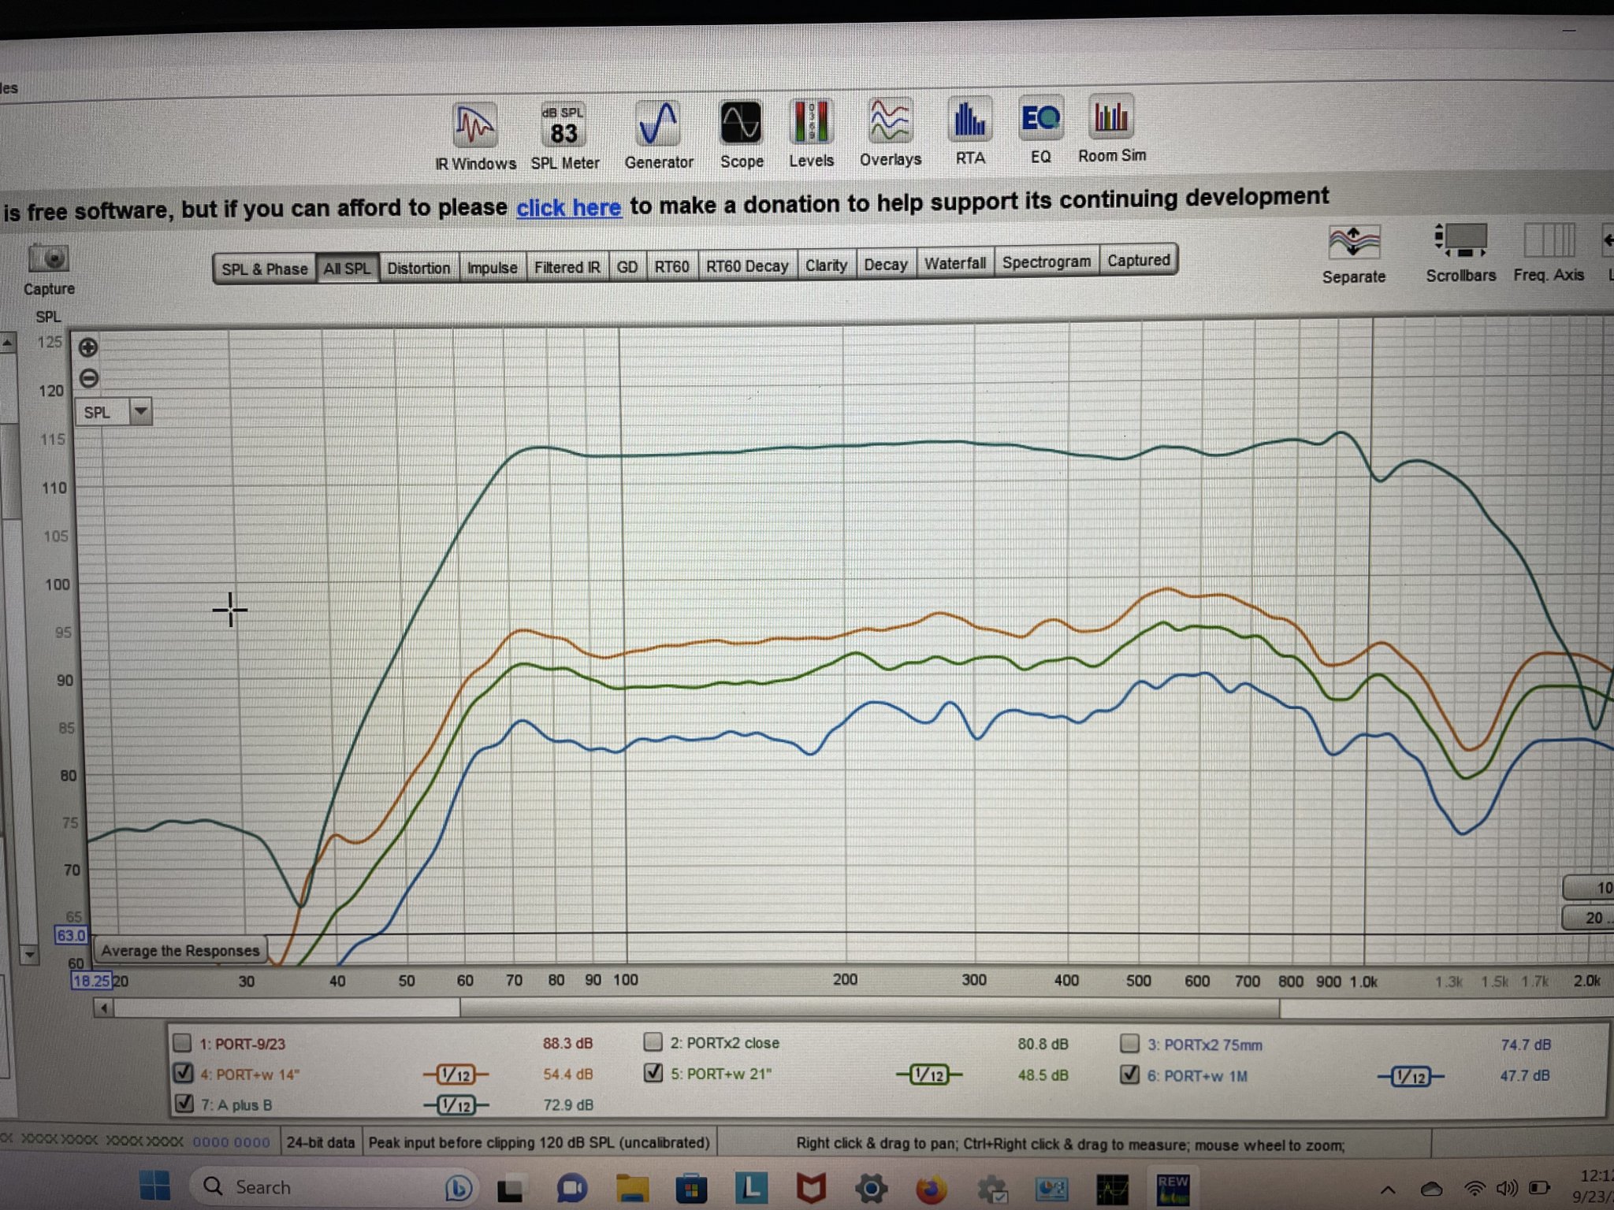Switch to Distortion tab

tap(418, 268)
